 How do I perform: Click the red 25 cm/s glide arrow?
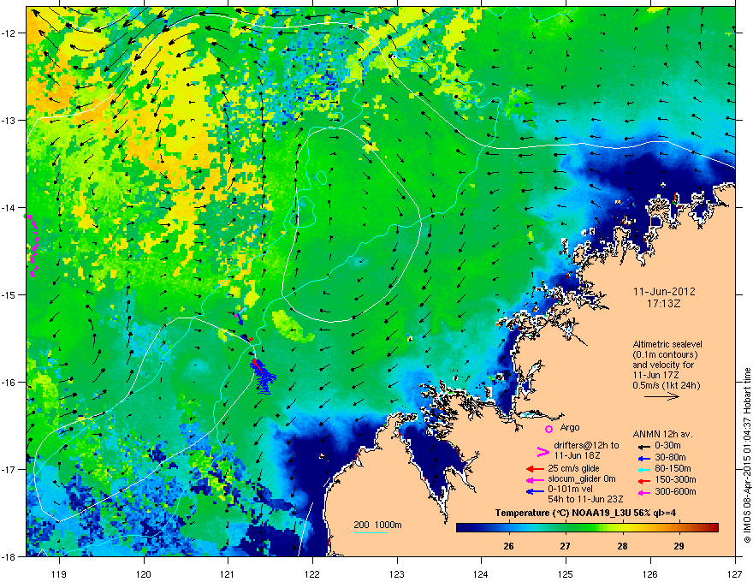coord(535,469)
